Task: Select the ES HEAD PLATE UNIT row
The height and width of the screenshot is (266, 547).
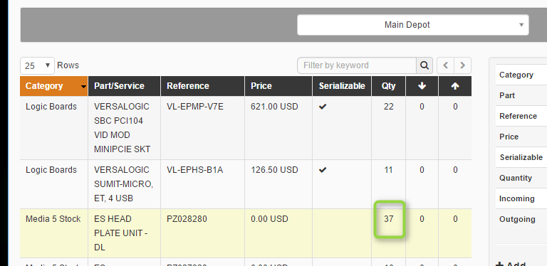Action: point(246,233)
